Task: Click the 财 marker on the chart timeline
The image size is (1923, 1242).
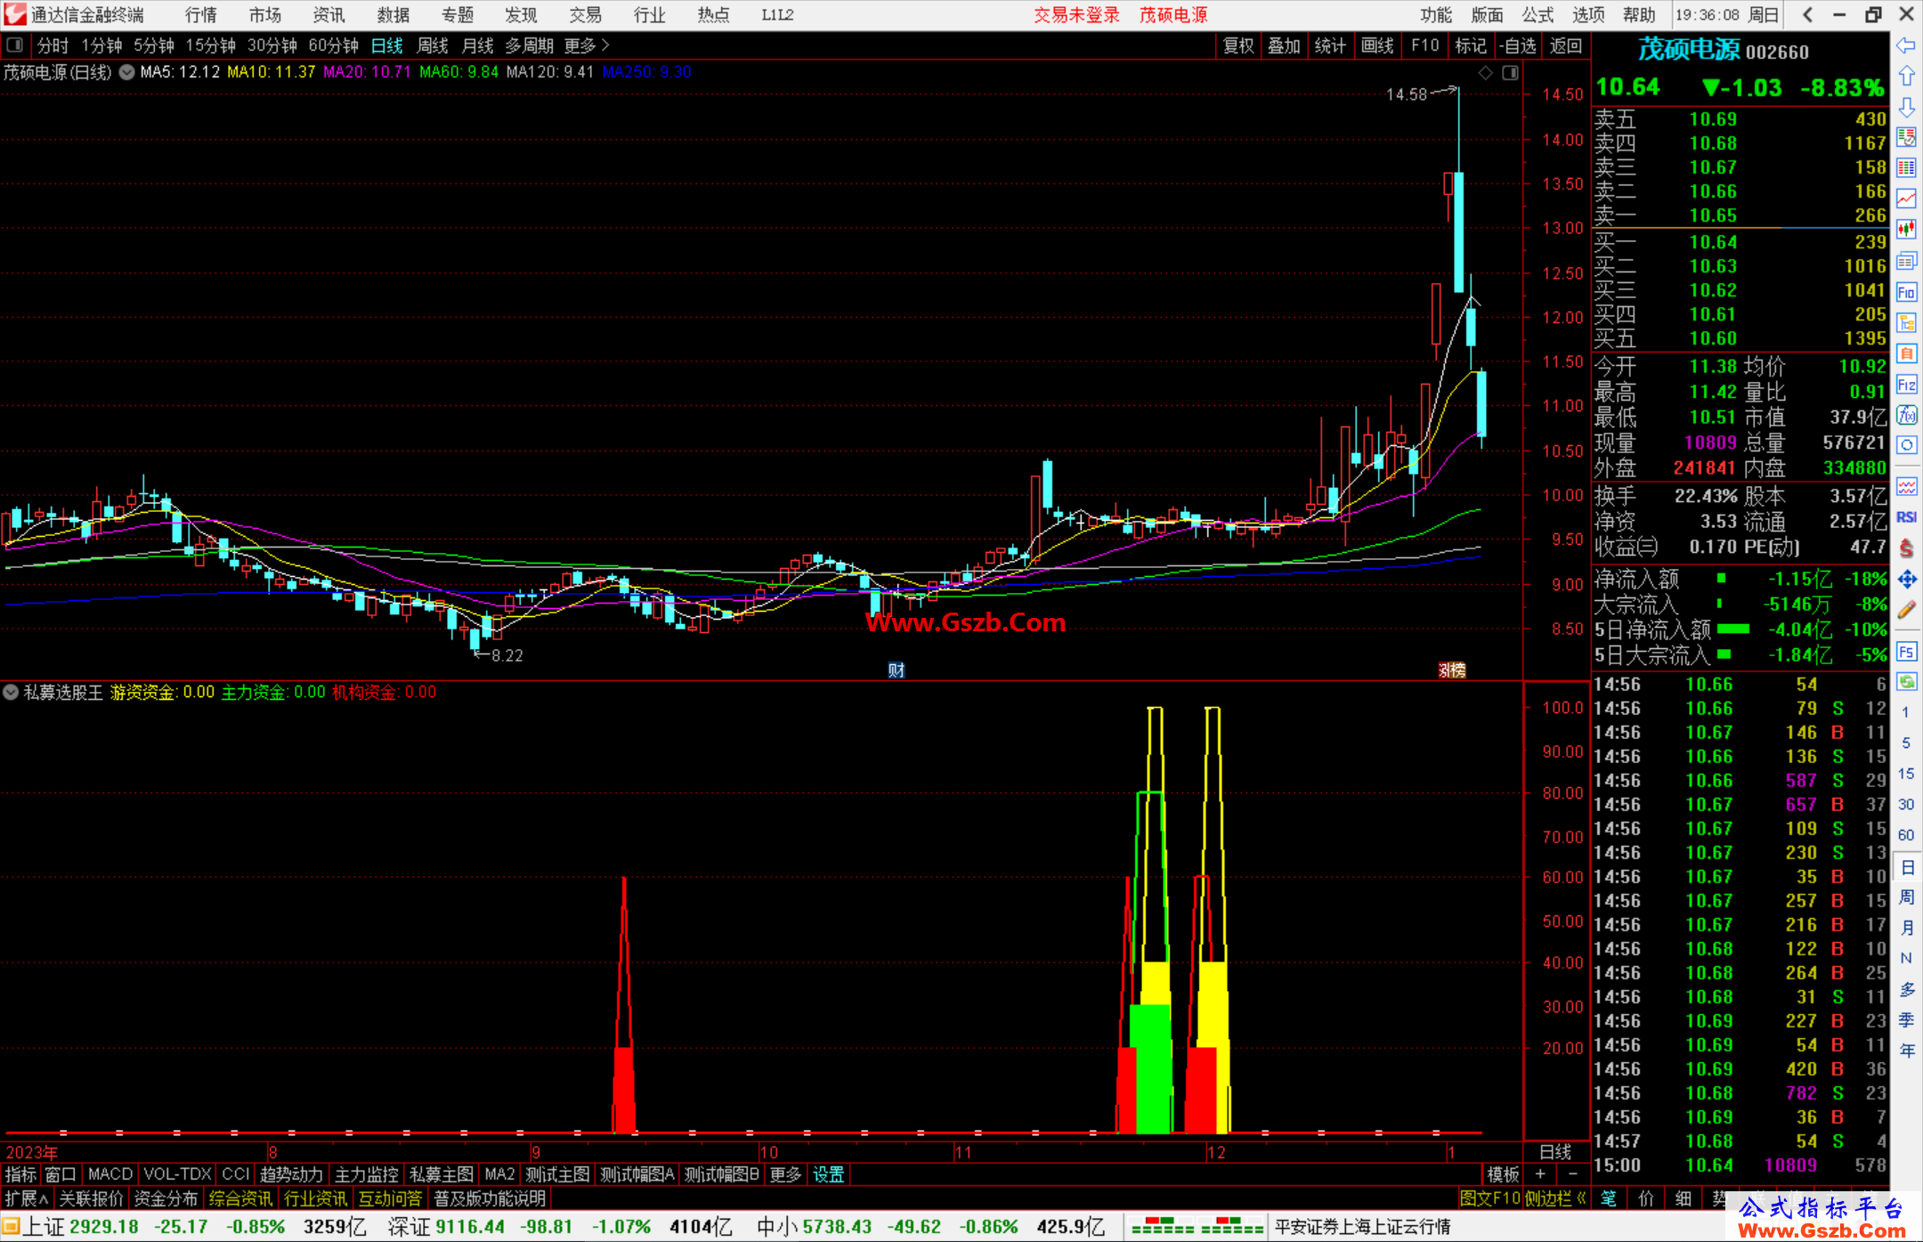Action: pyautogui.click(x=897, y=670)
